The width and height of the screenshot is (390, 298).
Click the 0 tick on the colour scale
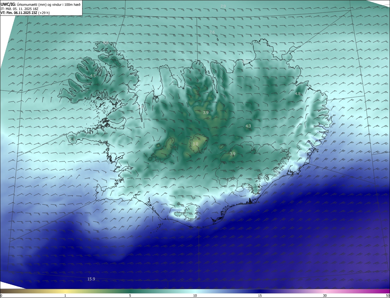tap(1, 296)
